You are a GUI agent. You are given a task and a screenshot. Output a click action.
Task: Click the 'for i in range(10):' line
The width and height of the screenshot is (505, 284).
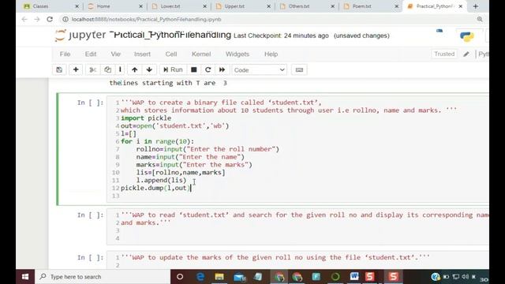click(158, 141)
